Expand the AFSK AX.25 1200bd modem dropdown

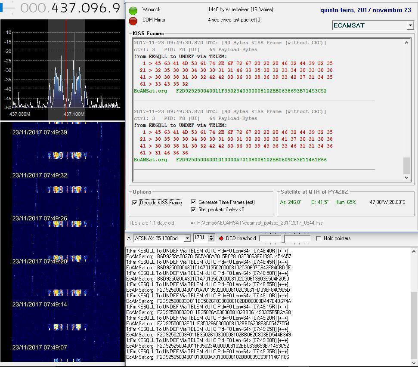[187, 238]
